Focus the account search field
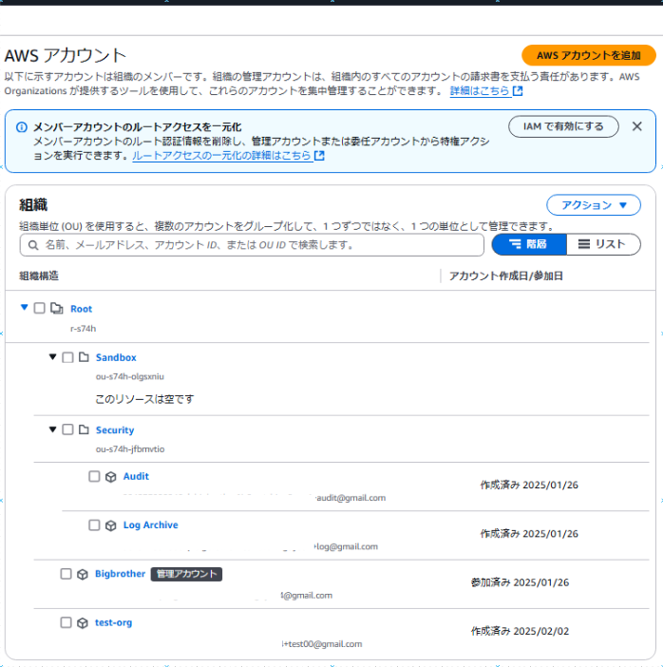Viewport: 663px width, 667px height. click(x=252, y=245)
